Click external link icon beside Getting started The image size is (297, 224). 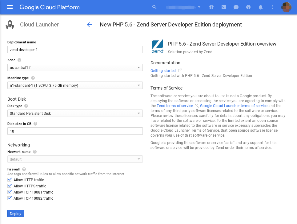pos(180,70)
